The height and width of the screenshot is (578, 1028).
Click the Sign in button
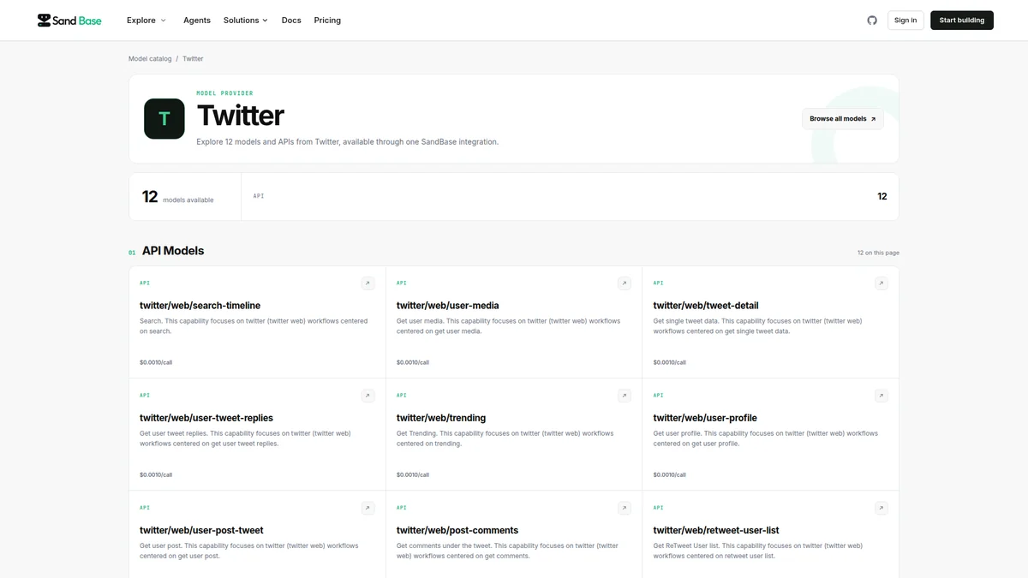click(x=905, y=20)
